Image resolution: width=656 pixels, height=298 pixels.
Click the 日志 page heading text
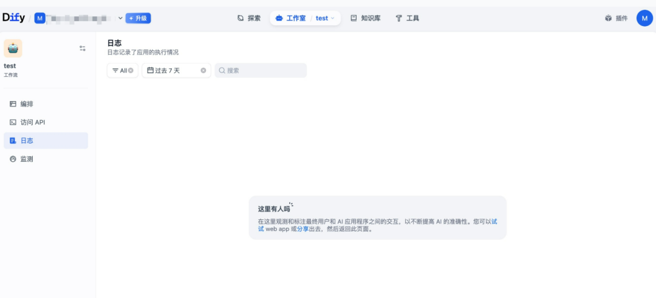[115, 43]
